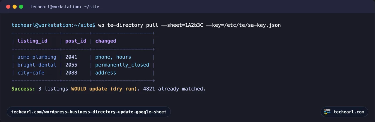Click the yellow minimize window button

[14, 6]
